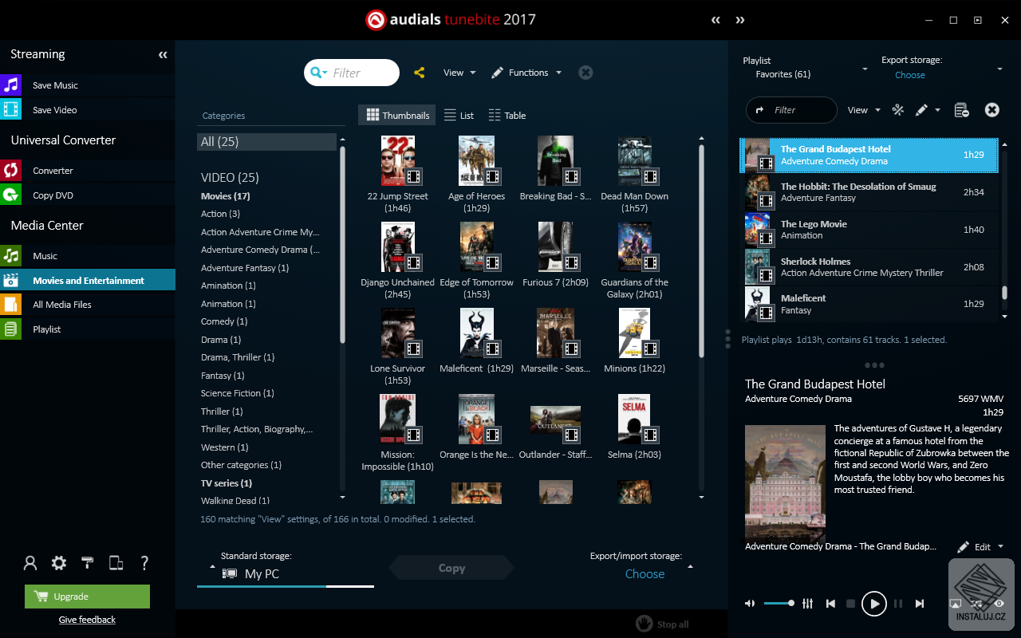Skip to the next track
1021x638 pixels.
920,604
